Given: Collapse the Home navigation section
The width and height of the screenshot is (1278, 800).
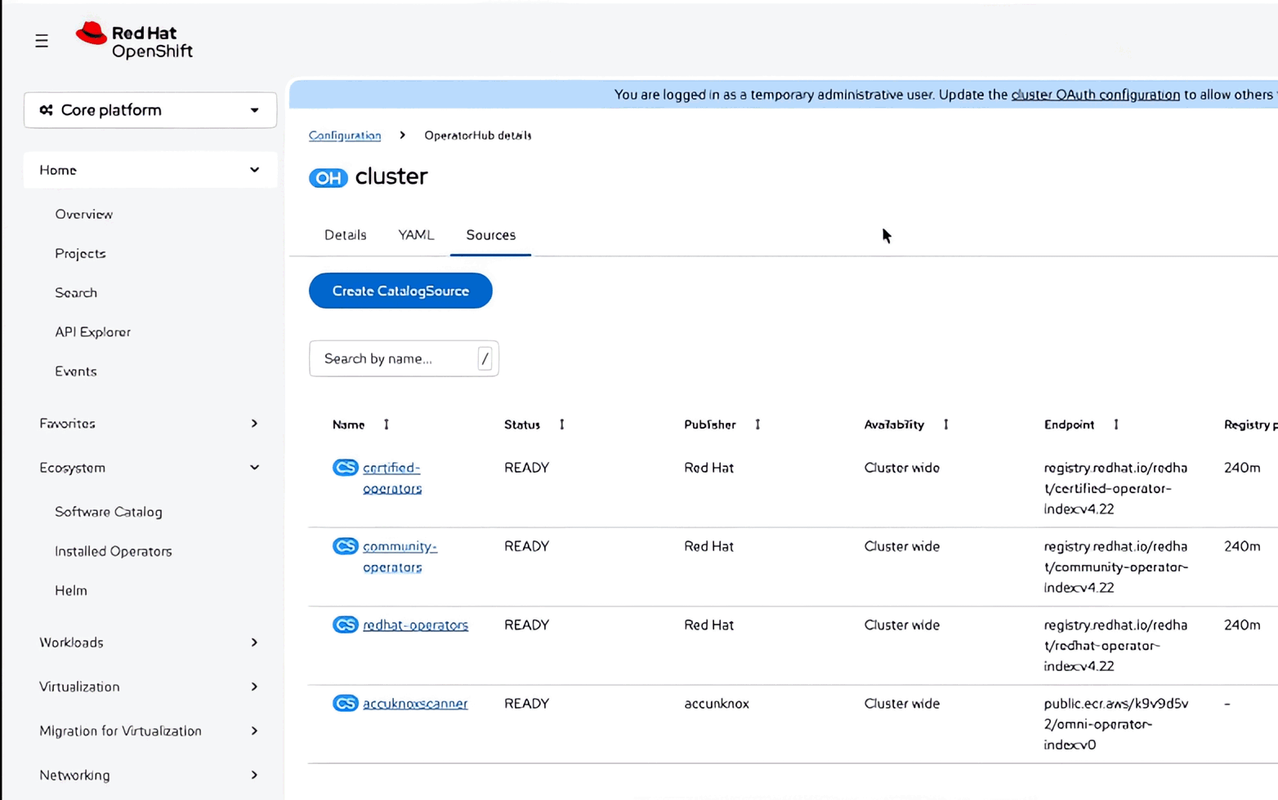Looking at the screenshot, I should click(x=150, y=170).
